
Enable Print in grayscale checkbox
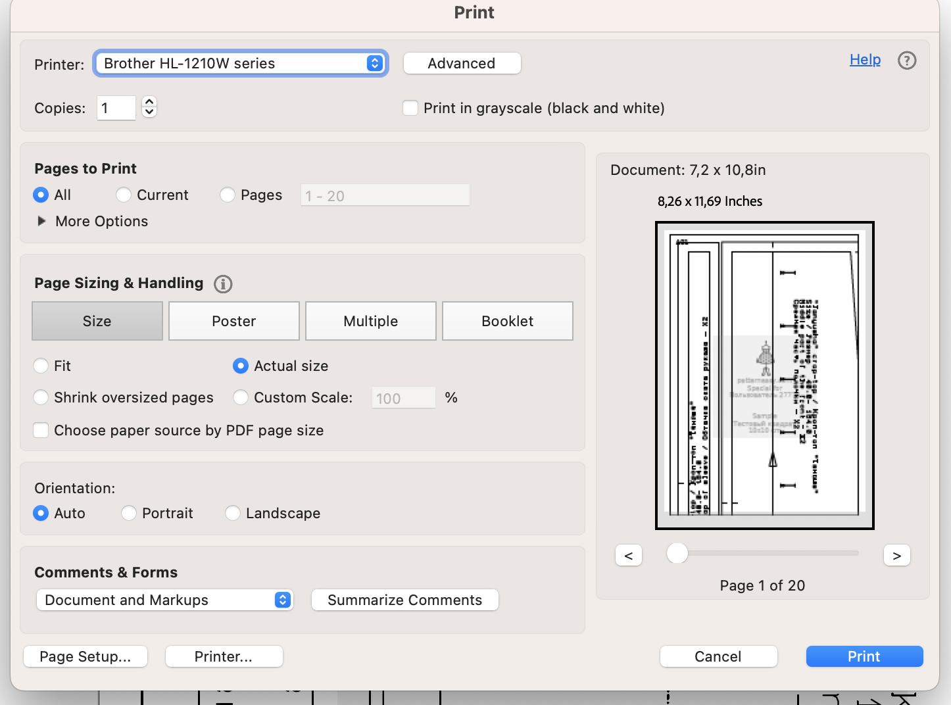(x=410, y=108)
